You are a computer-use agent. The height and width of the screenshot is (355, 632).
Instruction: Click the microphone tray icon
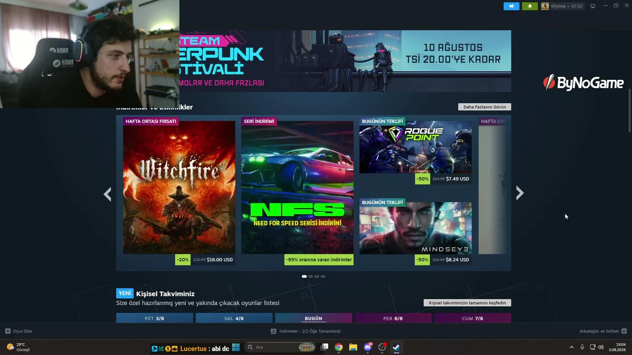coord(582,347)
